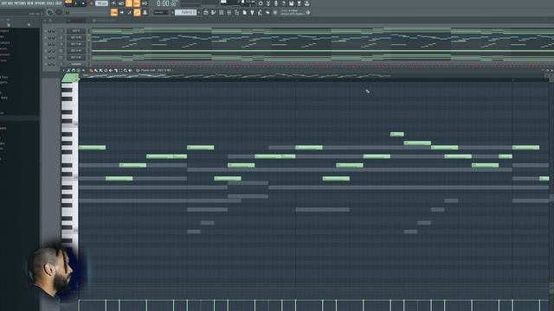This screenshot has width=554, height=311.
Task: Mute the Sampler channel
Action: (46, 64)
